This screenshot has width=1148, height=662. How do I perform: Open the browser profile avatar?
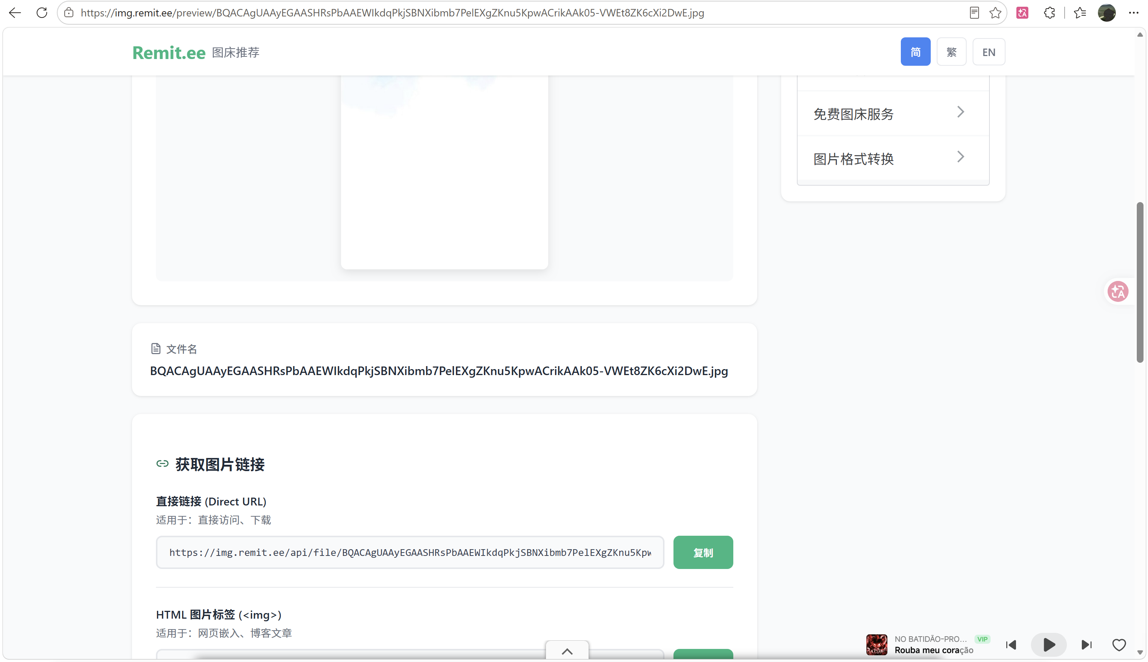[1106, 13]
